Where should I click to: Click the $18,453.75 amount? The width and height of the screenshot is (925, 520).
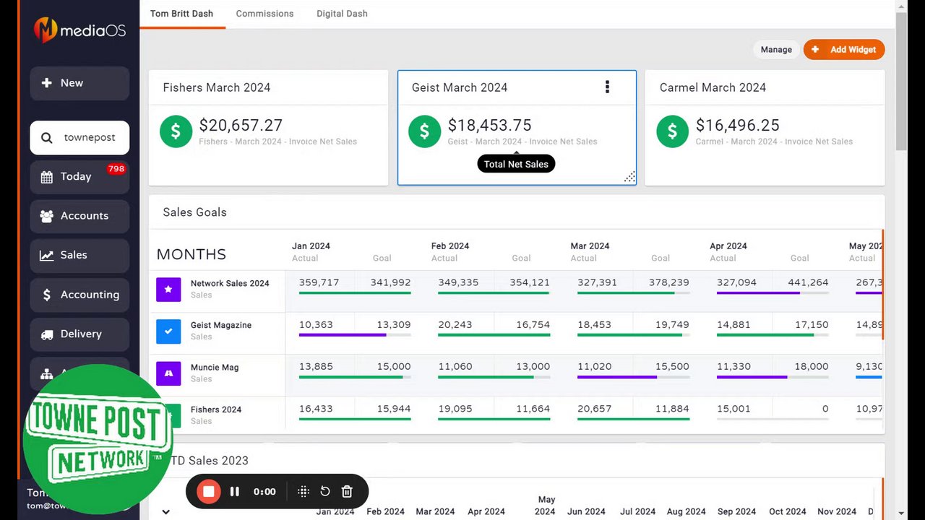point(489,126)
